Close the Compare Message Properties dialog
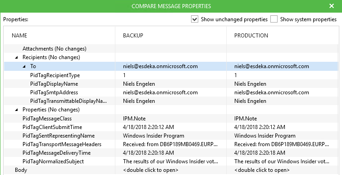Image resolution: width=342 pixels, height=175 pixels. (332, 6)
